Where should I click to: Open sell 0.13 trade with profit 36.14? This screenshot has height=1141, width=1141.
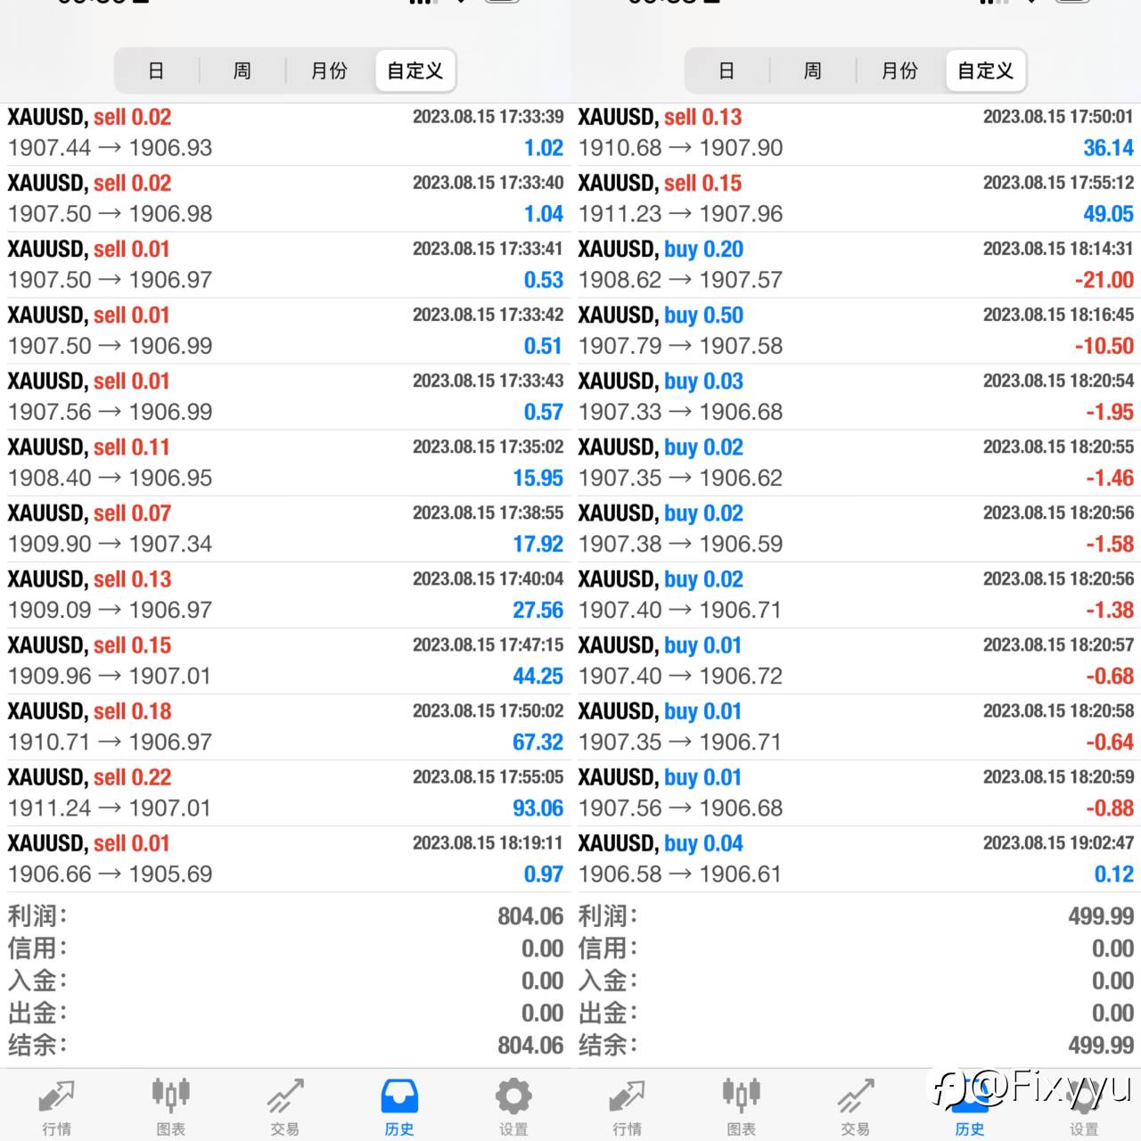click(856, 133)
